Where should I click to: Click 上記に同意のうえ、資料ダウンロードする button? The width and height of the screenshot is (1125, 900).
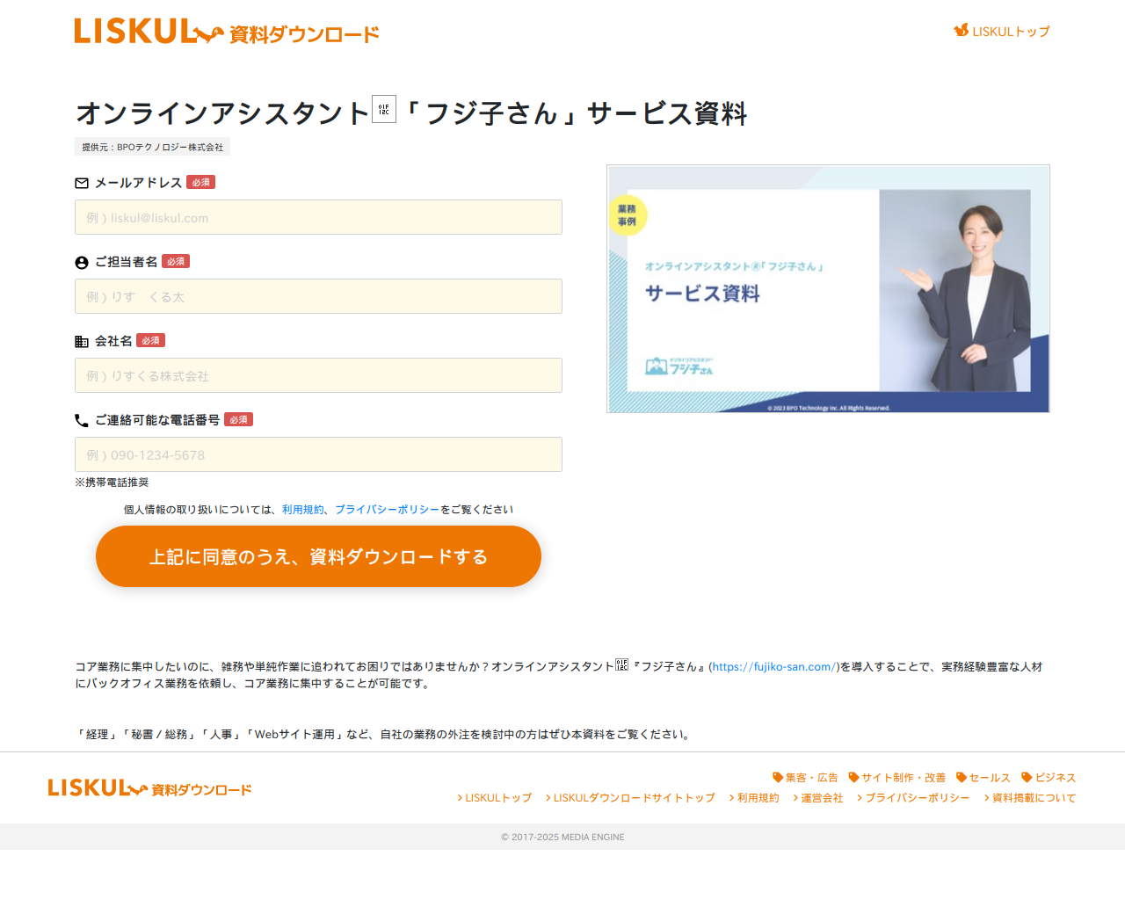pyautogui.click(x=318, y=556)
